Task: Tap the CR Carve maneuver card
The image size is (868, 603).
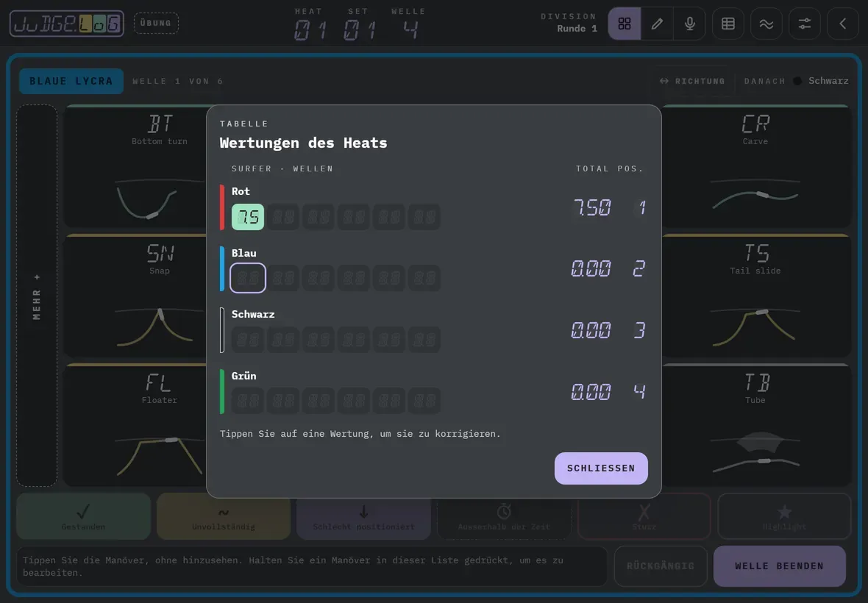Action: 755,166
